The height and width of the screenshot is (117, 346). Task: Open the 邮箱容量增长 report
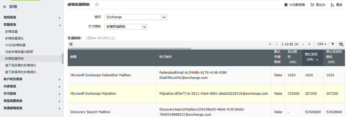point(15,38)
